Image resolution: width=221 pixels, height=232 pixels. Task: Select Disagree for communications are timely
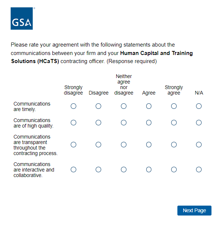pos(98,106)
